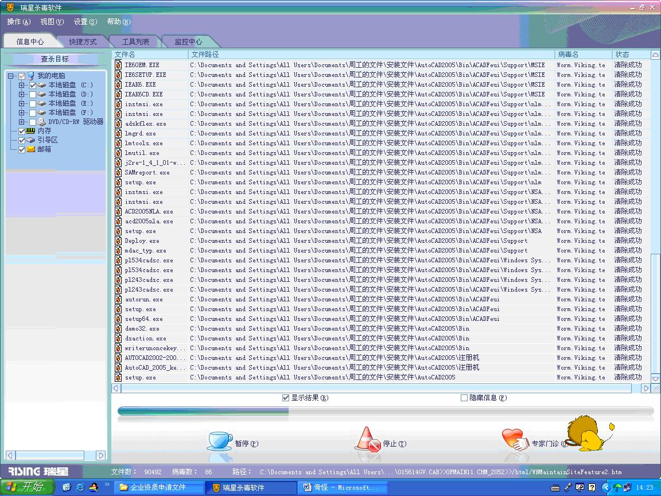Uncheck the memory (内存) checkbox

coord(22,131)
